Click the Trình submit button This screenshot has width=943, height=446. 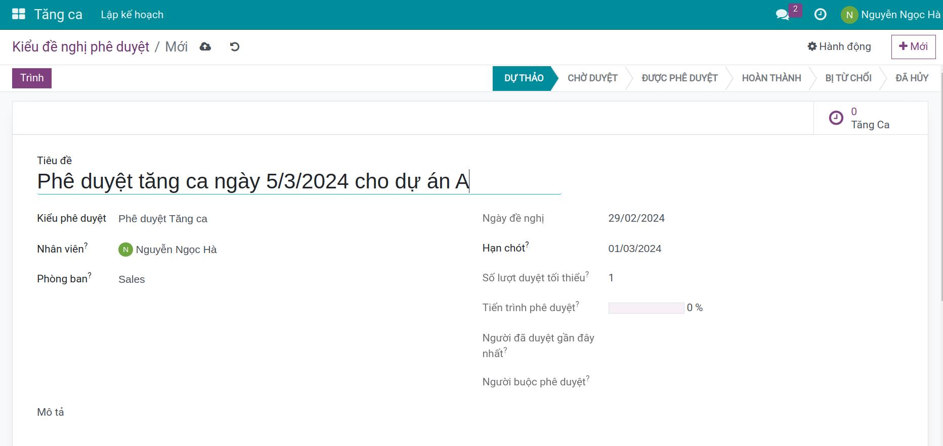[32, 78]
